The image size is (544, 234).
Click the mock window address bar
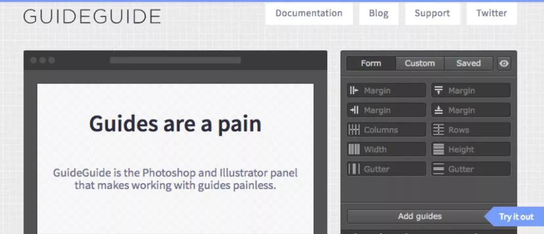click(x=175, y=60)
